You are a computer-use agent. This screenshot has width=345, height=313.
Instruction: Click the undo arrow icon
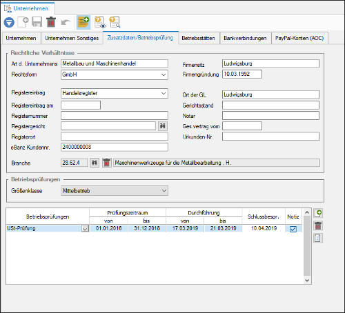66,23
